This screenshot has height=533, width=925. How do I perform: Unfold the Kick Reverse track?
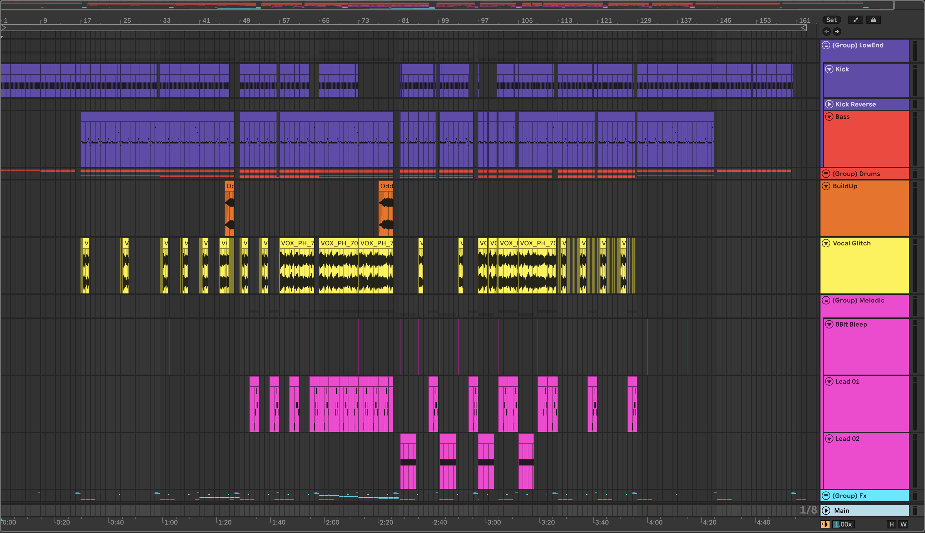[829, 104]
